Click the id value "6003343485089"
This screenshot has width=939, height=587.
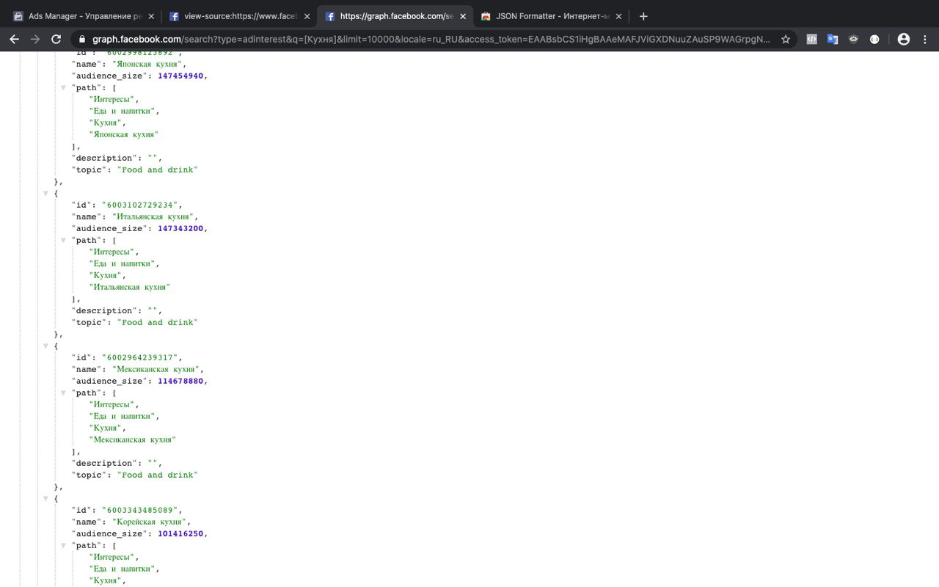pyautogui.click(x=139, y=510)
